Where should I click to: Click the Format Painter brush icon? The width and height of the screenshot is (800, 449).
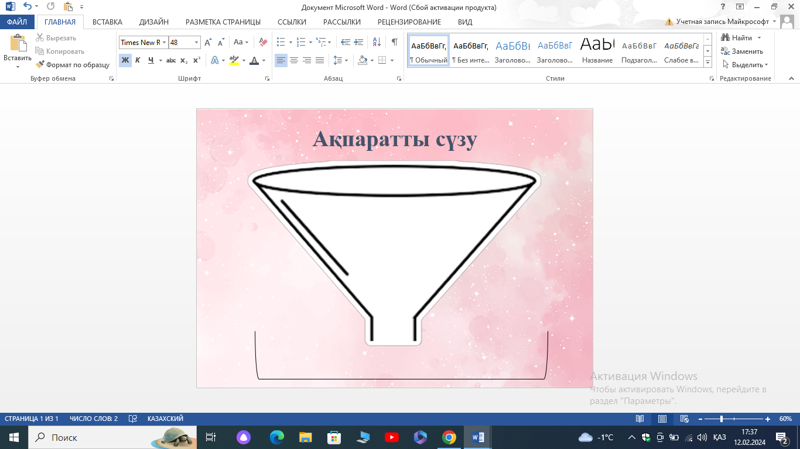pyautogui.click(x=40, y=65)
